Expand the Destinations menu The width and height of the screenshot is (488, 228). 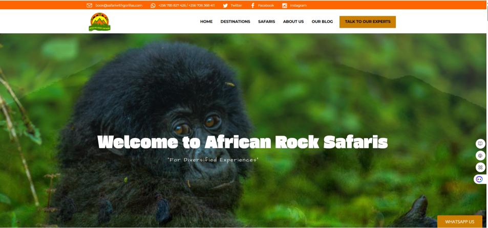coord(235,22)
